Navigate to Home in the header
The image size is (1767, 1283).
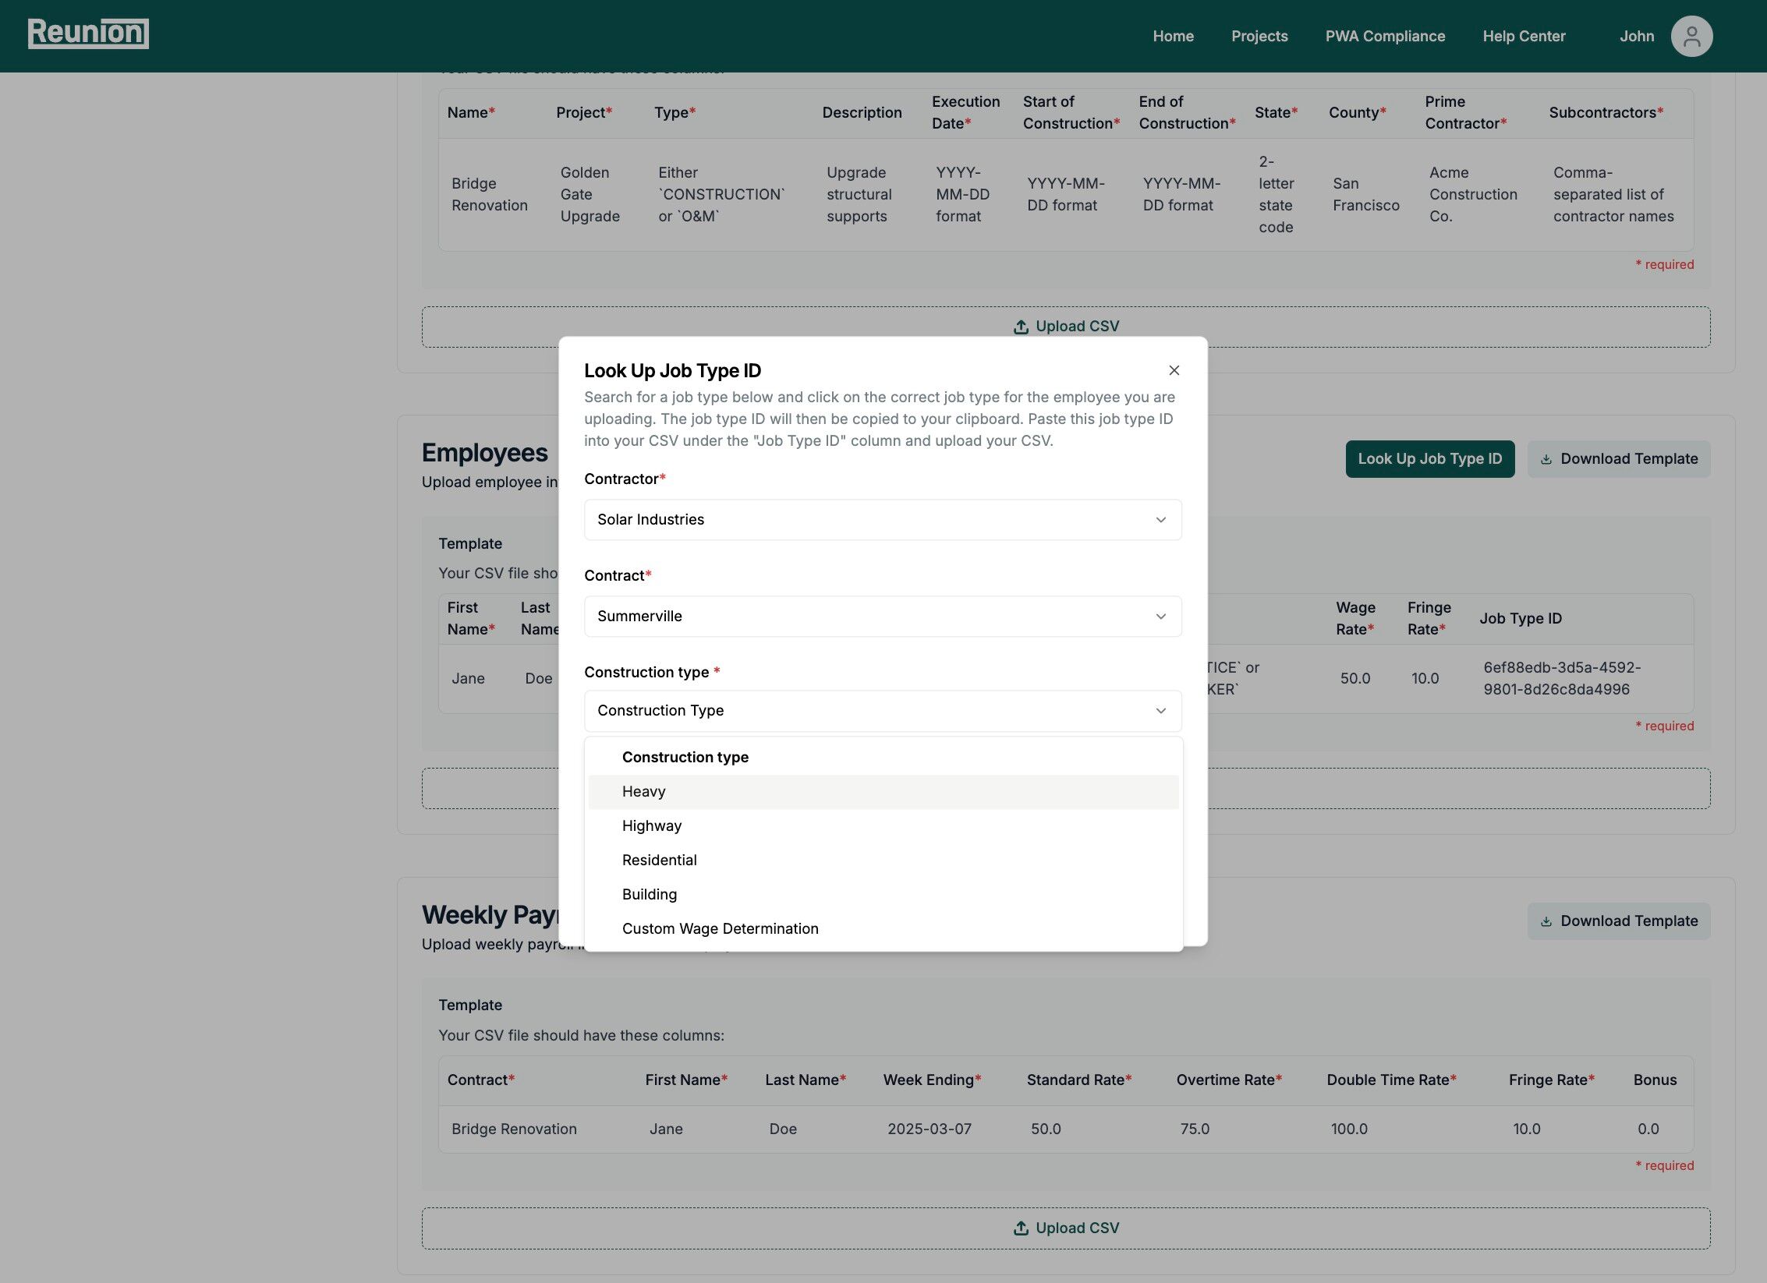click(1172, 36)
